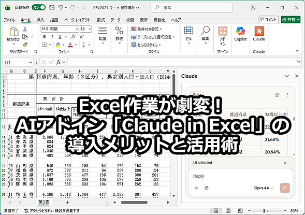This screenshot has width=305, height=215.
Task: Switch to the 描画 ribbon tab
Action: point(54,20)
